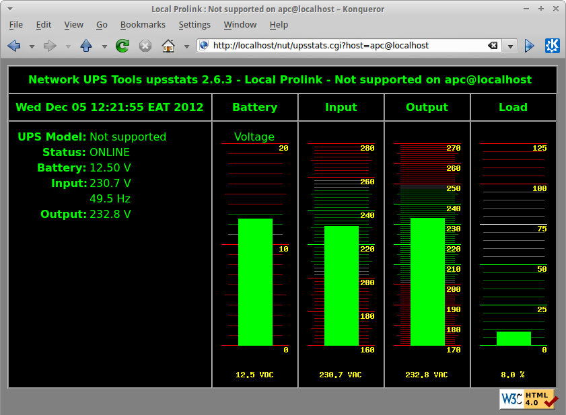Click the ONLINE status value

click(x=110, y=152)
